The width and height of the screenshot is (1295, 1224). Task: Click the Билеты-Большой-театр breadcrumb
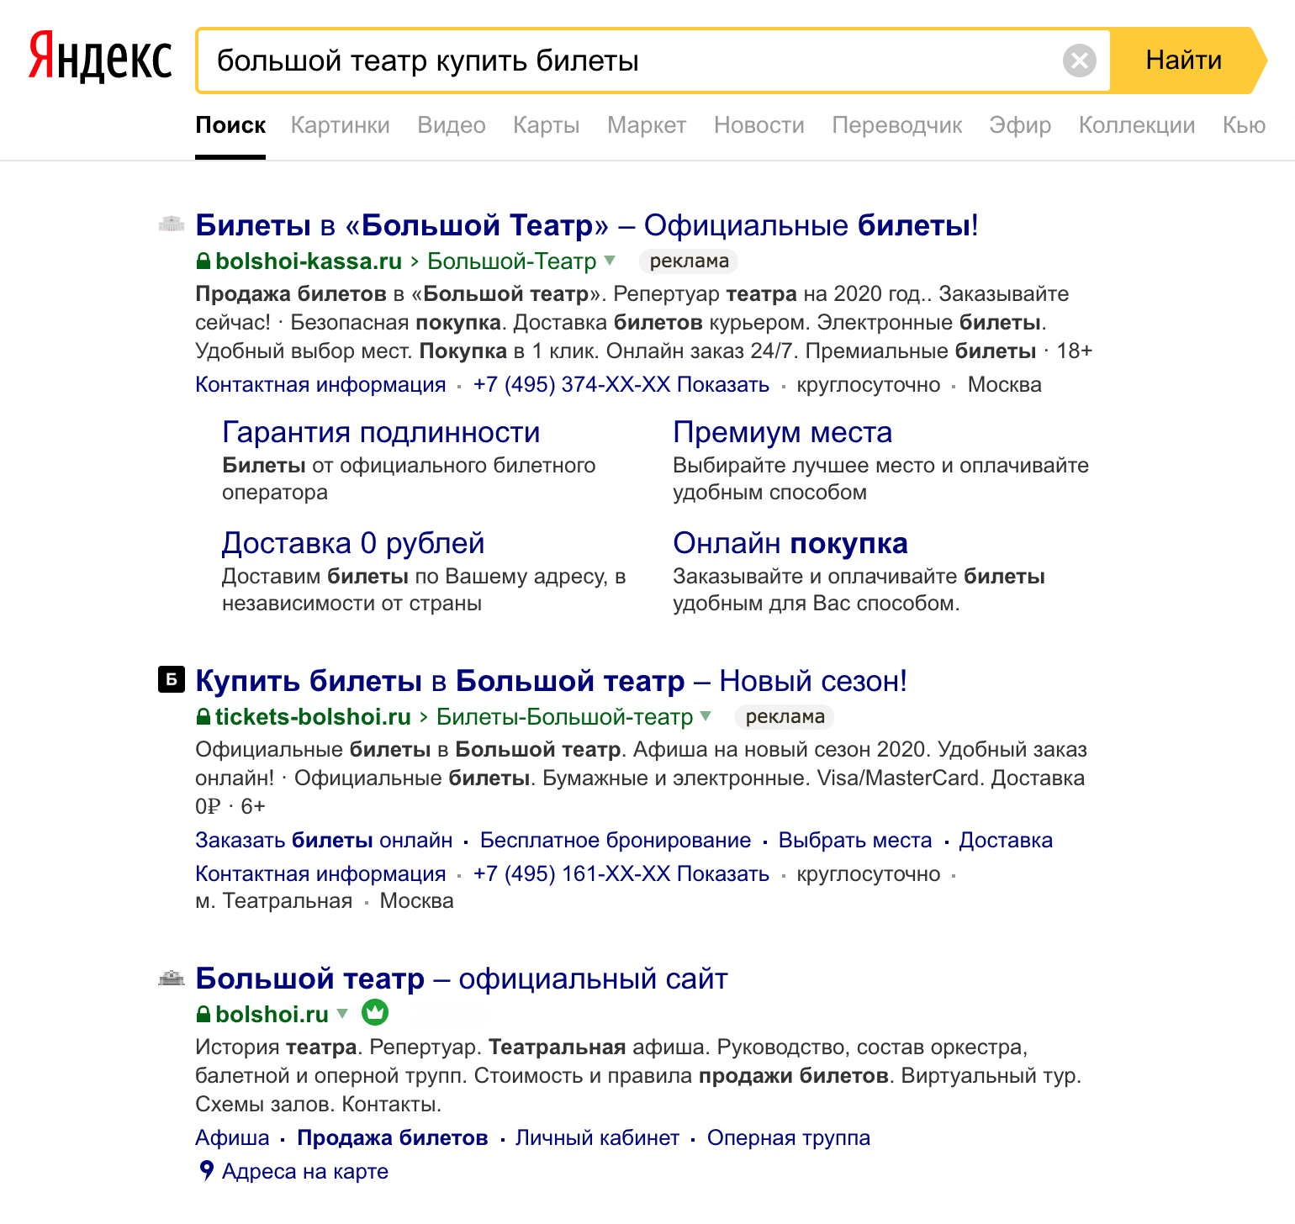[x=565, y=717]
